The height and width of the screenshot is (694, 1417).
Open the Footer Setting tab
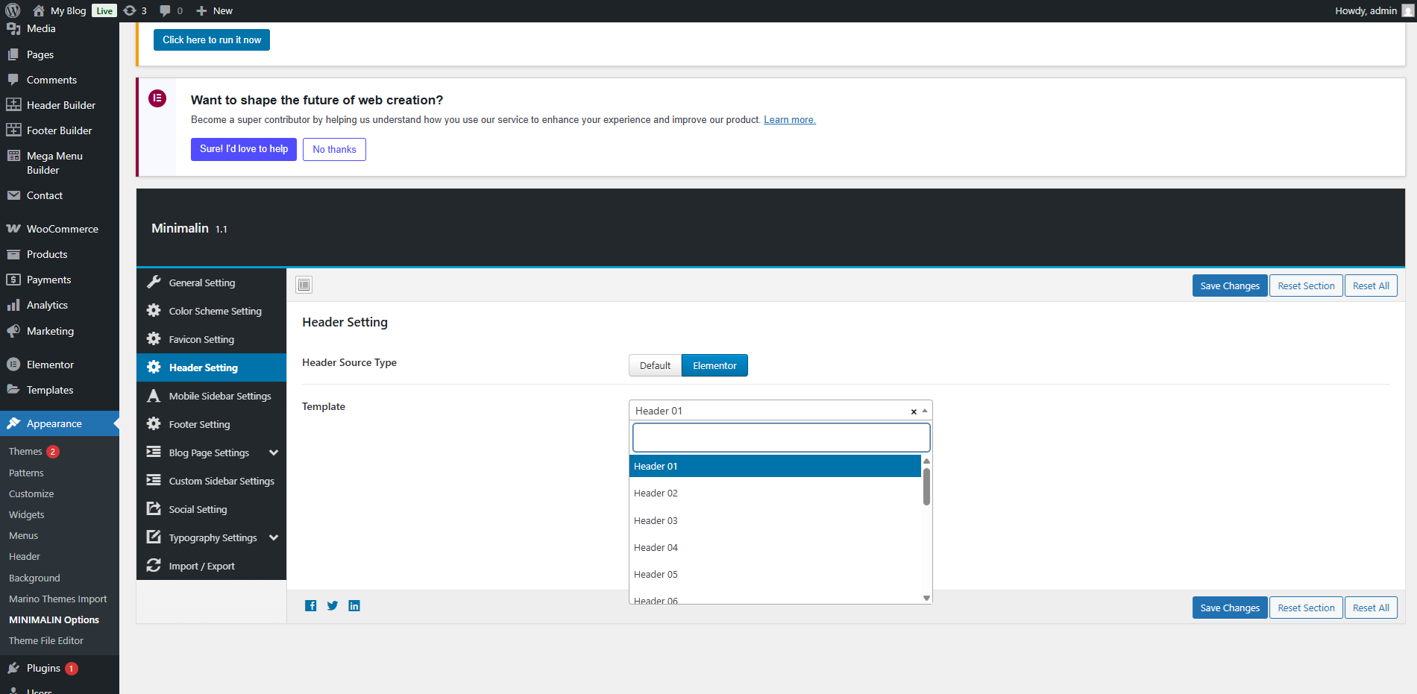pos(199,424)
